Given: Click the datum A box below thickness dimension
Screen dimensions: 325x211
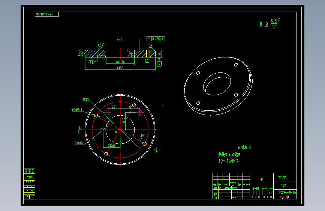Looking at the screenshot, I should 159,64.
